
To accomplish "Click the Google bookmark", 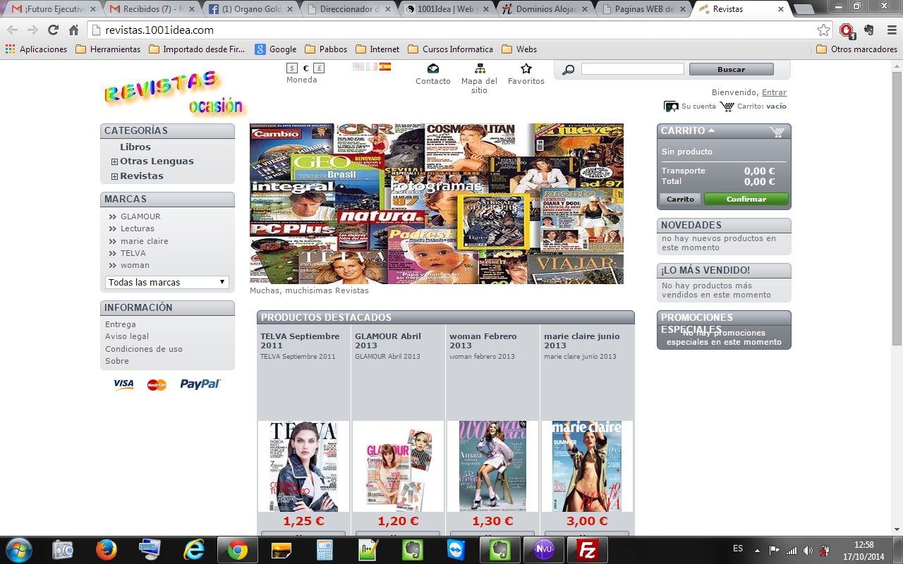I will pyautogui.click(x=276, y=49).
